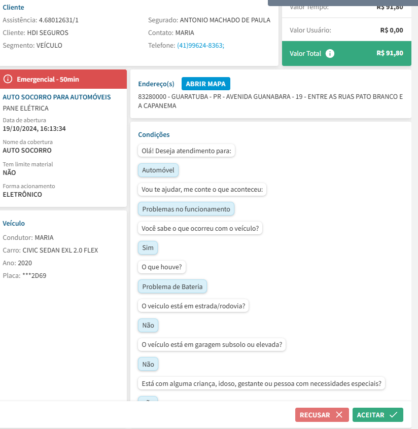Call the phone number (41)99624-8363
418x429 pixels.
click(200, 46)
